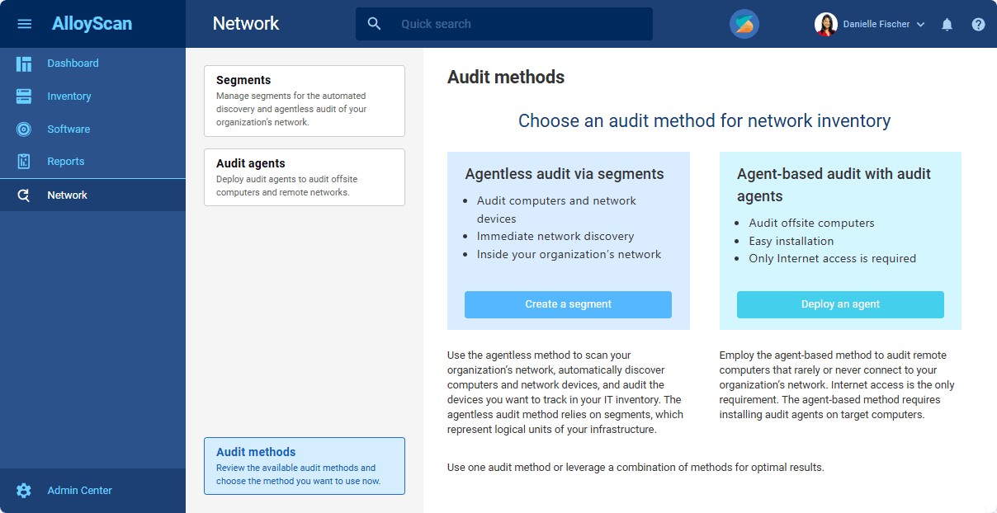Click the AlloyScan brand title
997x513 pixels.
(x=92, y=24)
